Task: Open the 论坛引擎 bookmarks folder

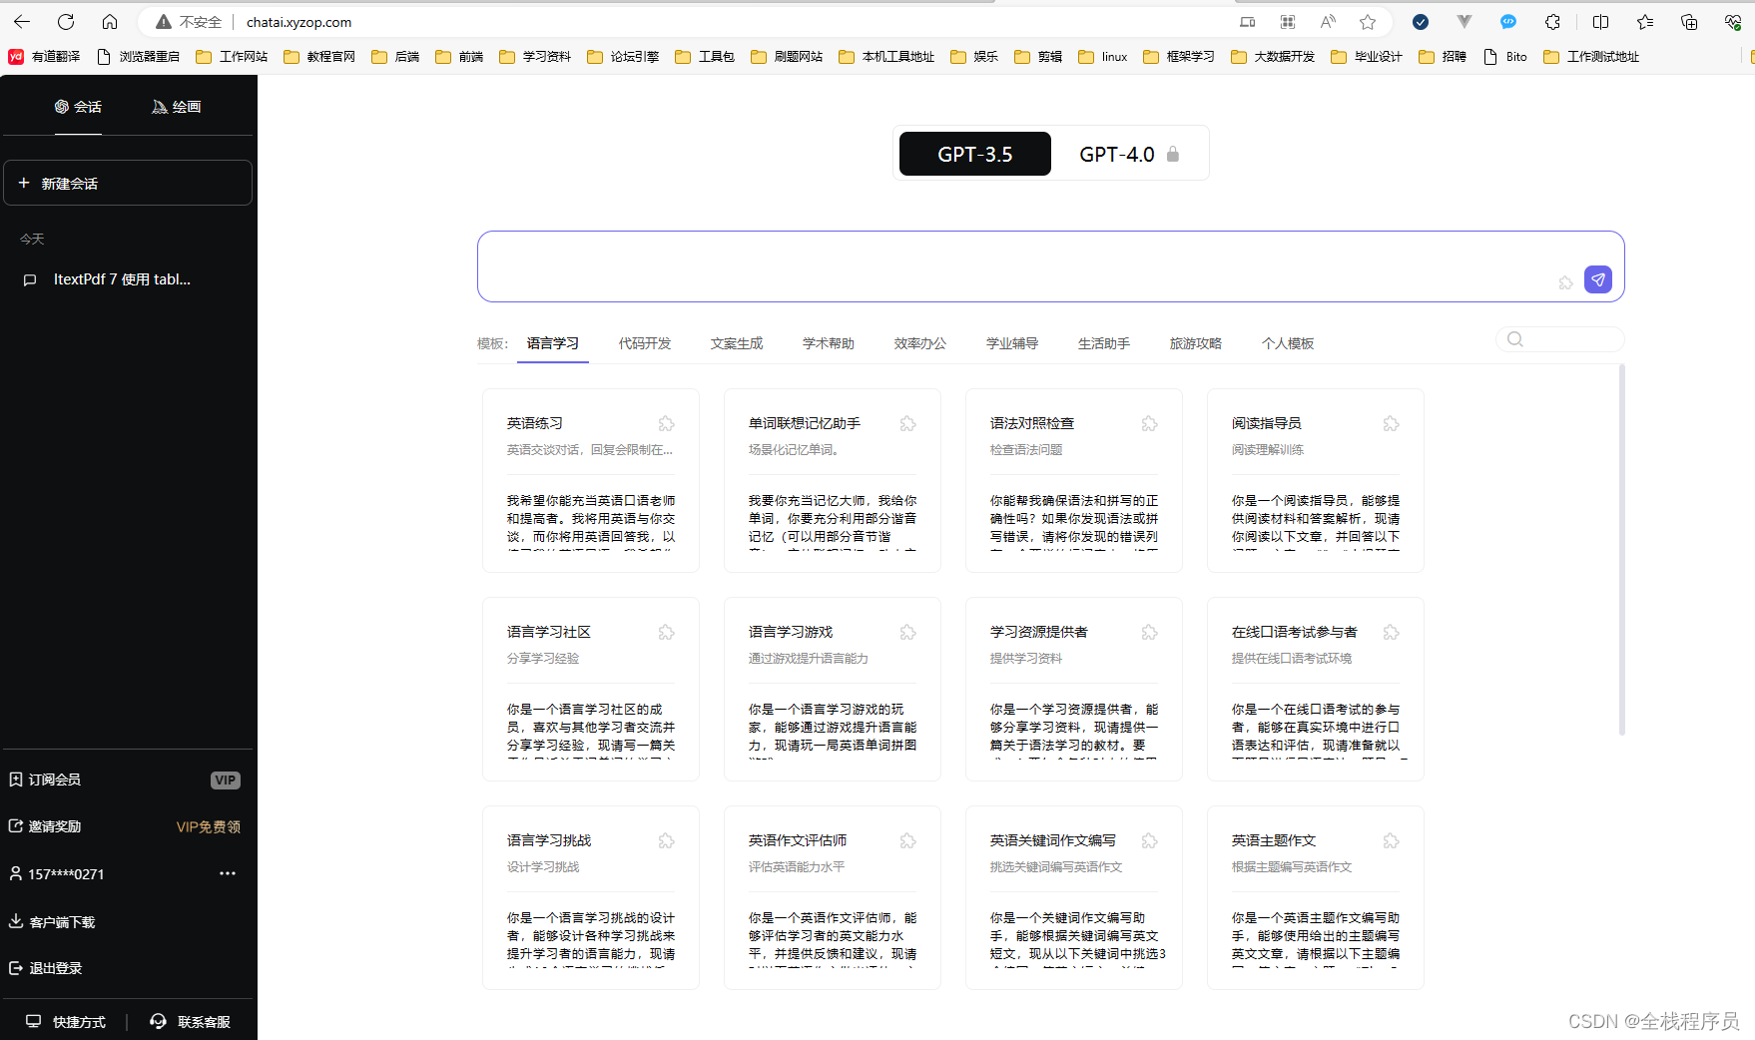Action: pos(623,57)
